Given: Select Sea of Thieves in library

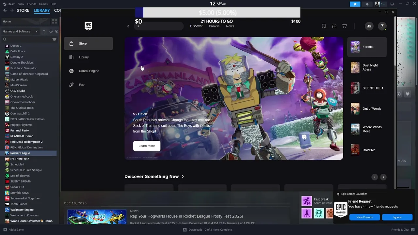Looking at the screenshot, I should pos(20,176).
